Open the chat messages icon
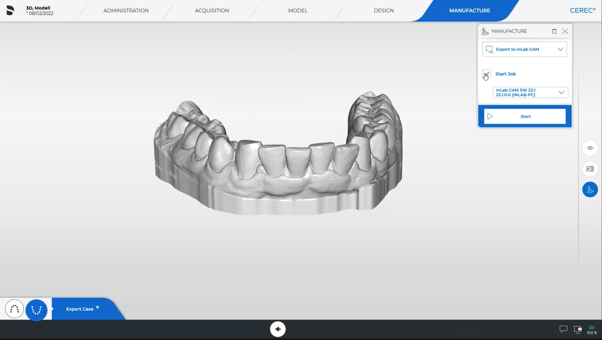 (x=563, y=329)
